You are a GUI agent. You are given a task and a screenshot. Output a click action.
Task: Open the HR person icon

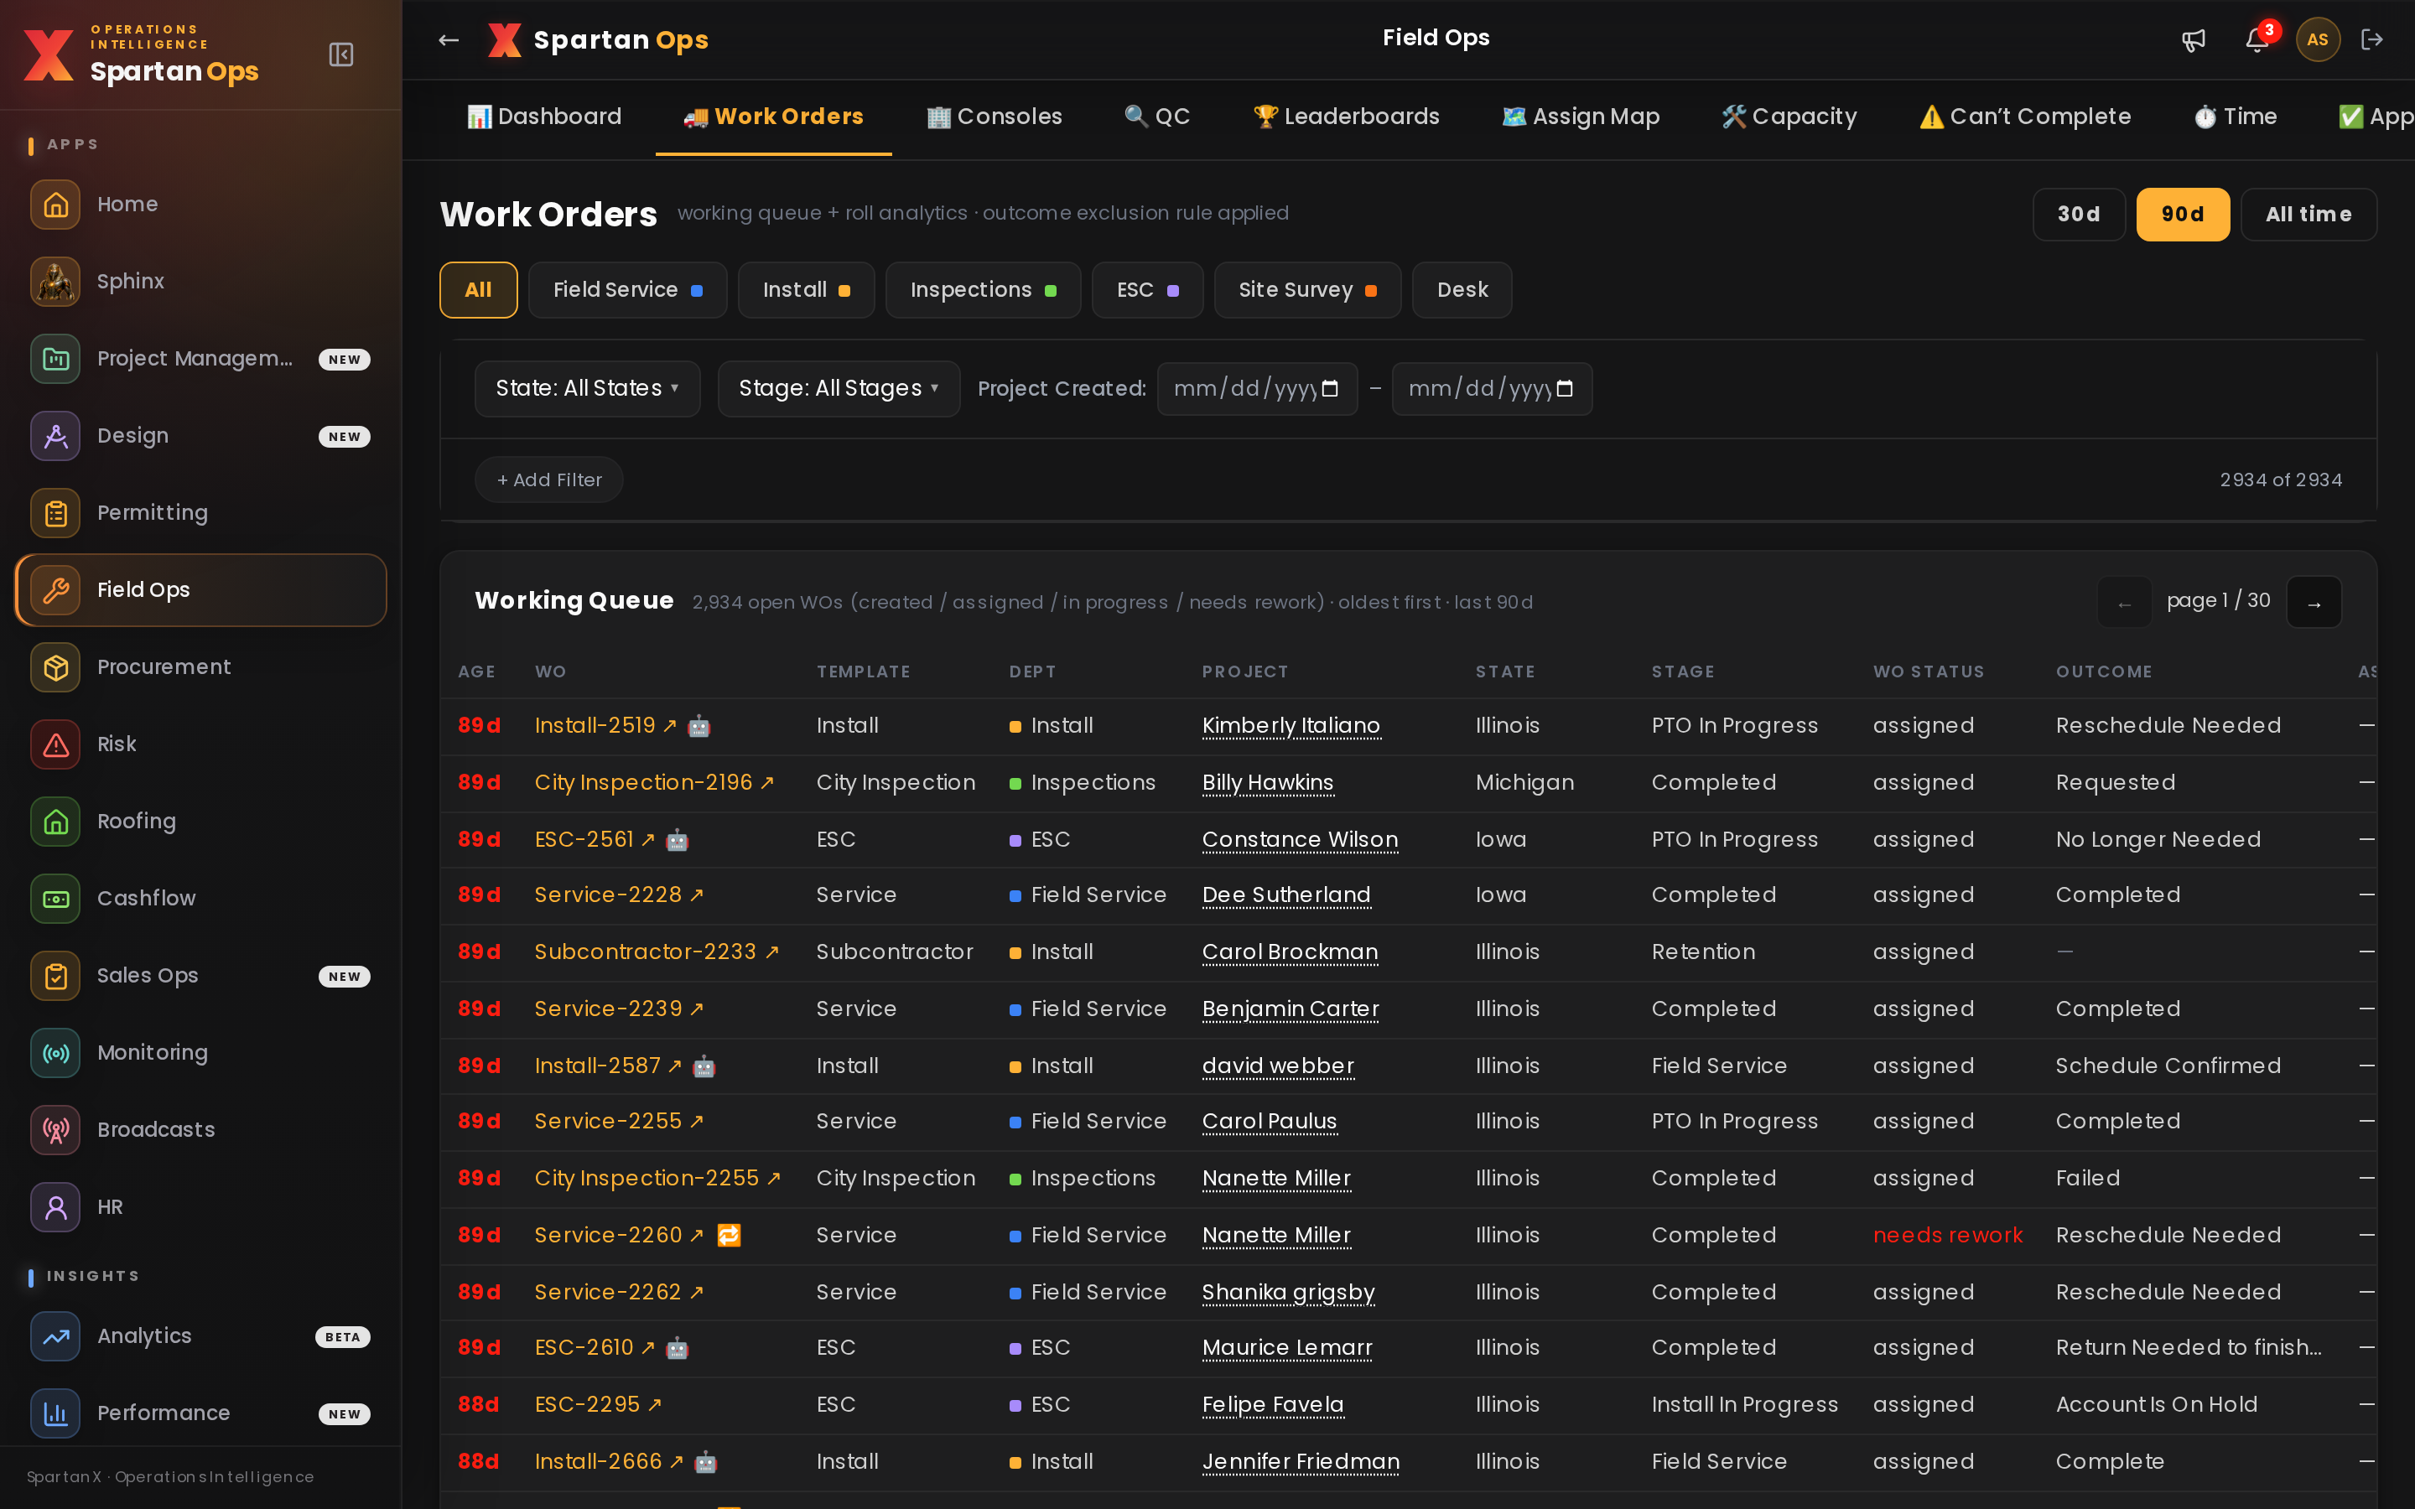56,1206
